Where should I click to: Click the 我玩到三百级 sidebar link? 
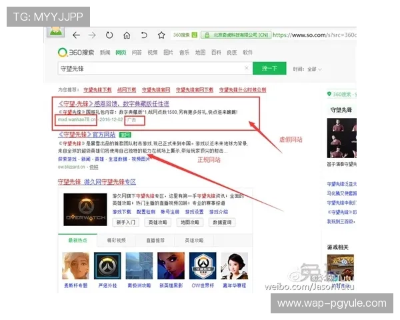coord(341,221)
